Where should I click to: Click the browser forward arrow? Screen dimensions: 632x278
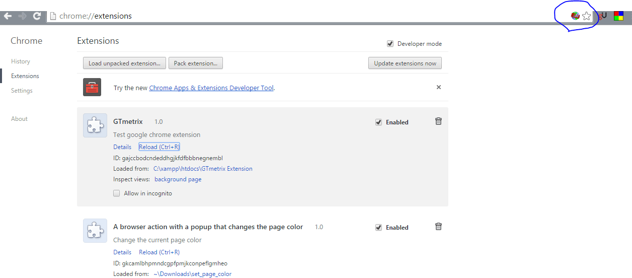(x=22, y=16)
